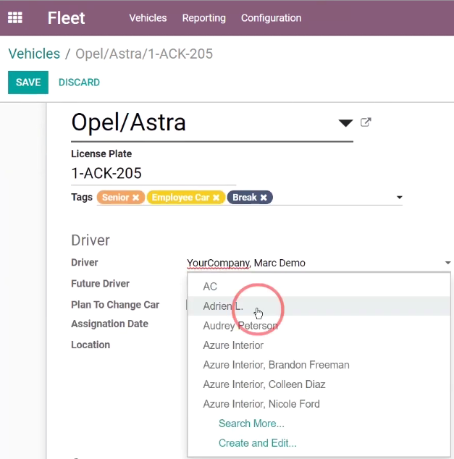
Task: Discard changes to the vehicle
Action: coord(79,83)
